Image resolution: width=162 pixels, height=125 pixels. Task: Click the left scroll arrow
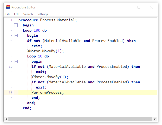click(x=6, y=119)
